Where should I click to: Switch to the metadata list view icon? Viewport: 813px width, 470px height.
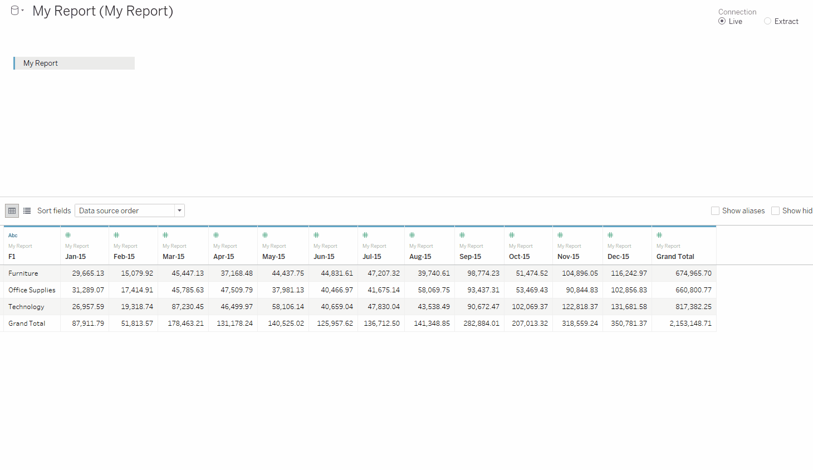click(27, 210)
